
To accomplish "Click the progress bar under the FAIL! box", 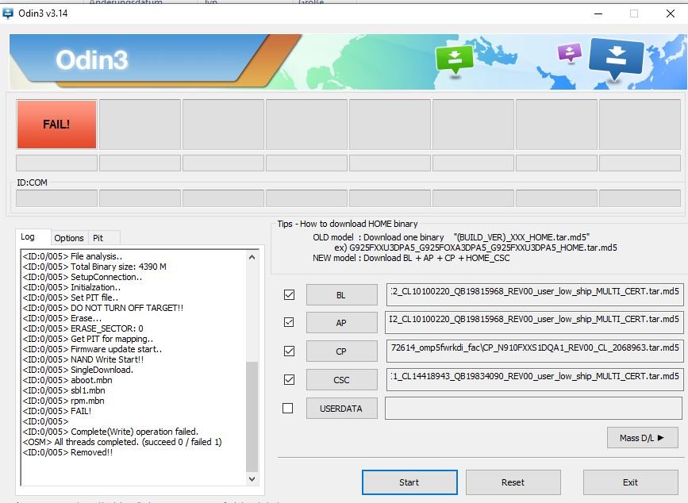I will (x=56, y=163).
